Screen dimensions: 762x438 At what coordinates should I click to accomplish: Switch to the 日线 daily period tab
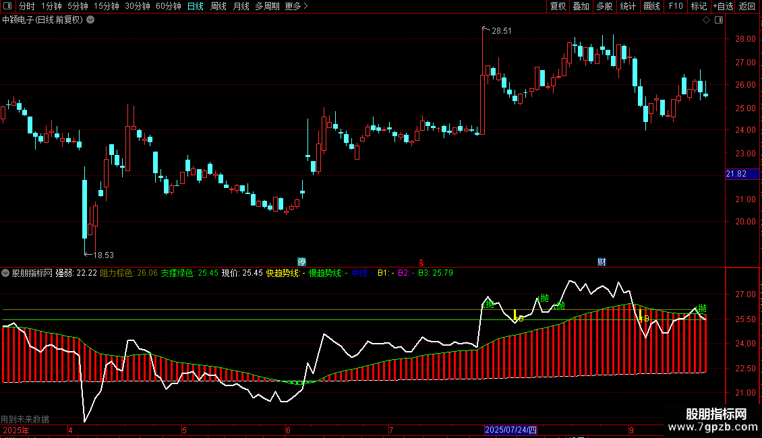196,6
